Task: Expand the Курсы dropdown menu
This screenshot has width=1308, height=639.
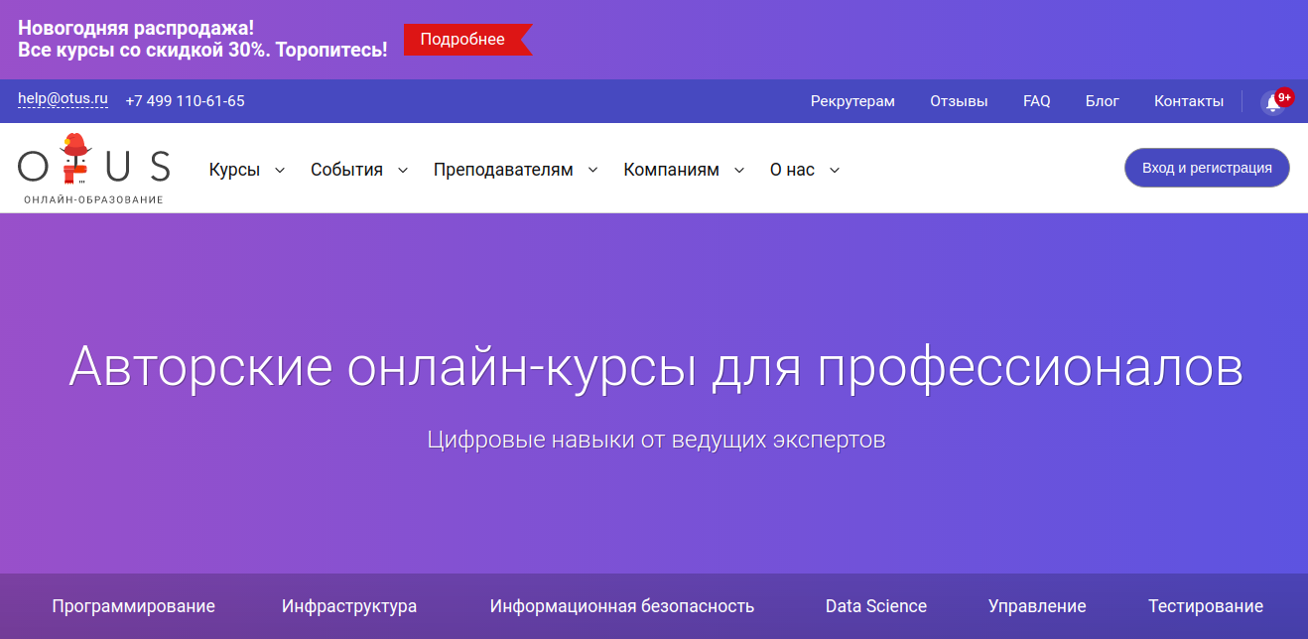Action: pos(234,169)
